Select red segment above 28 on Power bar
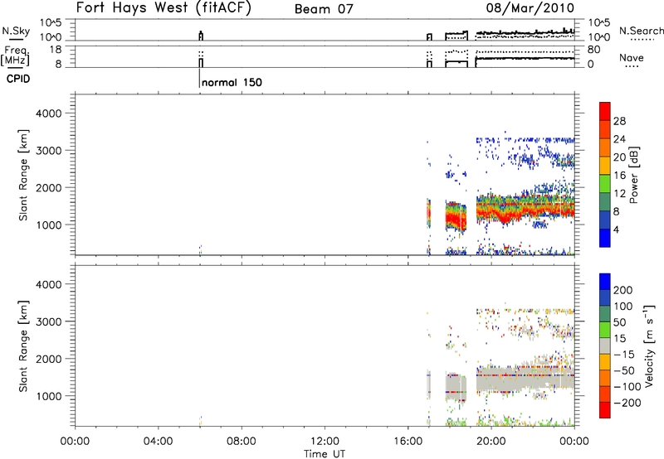 [x=605, y=111]
